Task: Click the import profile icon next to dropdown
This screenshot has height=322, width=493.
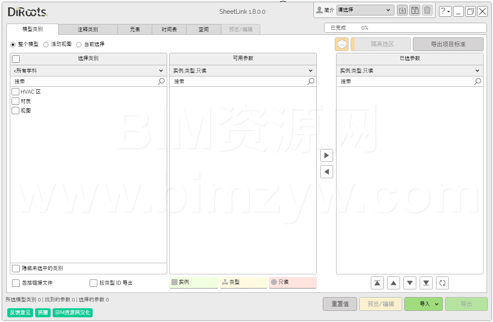Action: tap(402, 11)
